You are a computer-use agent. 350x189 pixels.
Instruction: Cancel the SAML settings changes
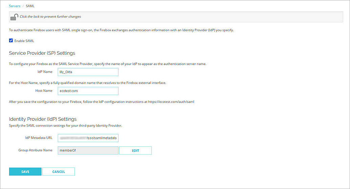(x=59, y=172)
